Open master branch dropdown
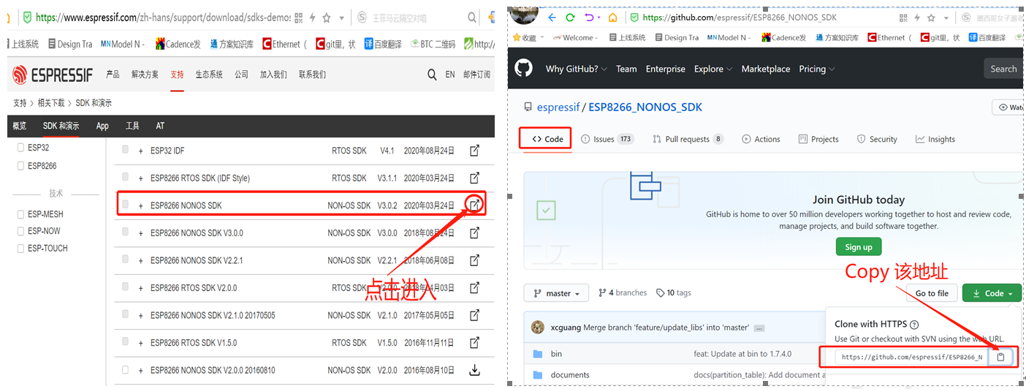 (x=557, y=293)
